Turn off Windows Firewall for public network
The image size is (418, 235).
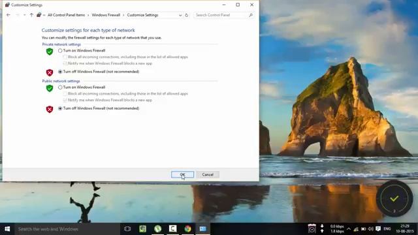coord(60,108)
